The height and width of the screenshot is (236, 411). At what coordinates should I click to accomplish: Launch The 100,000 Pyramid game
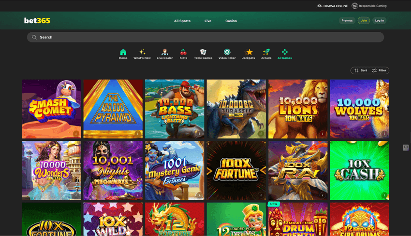pyautogui.click(x=113, y=109)
